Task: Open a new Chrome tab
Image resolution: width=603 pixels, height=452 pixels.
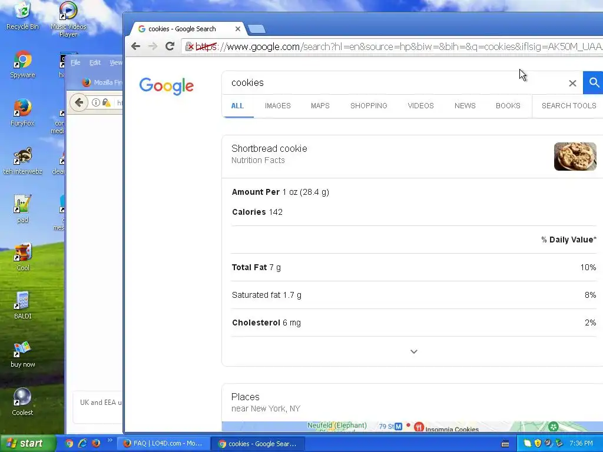Action: coord(257,29)
